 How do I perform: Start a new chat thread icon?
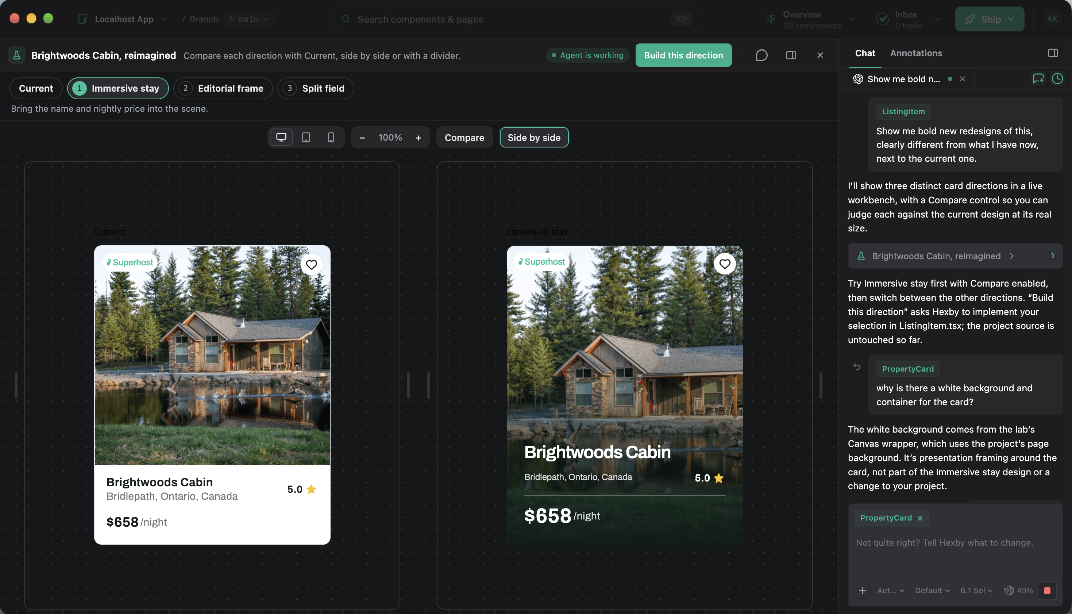(x=1038, y=78)
